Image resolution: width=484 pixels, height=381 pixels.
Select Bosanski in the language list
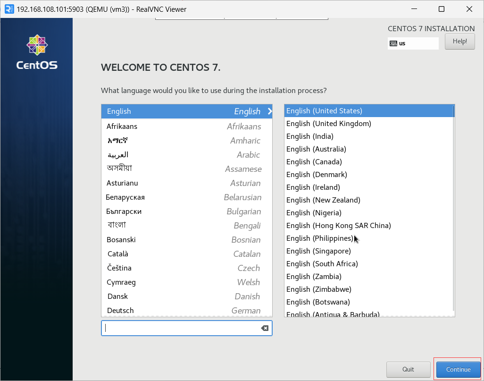pos(186,240)
